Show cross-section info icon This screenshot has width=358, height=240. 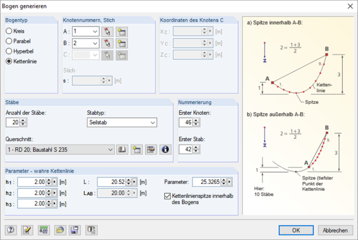165,150
